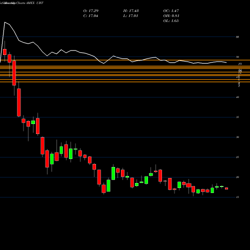Click the '35' price axis label
Image resolution: width=250 pixels, height=250 pixels.
[237, 117]
